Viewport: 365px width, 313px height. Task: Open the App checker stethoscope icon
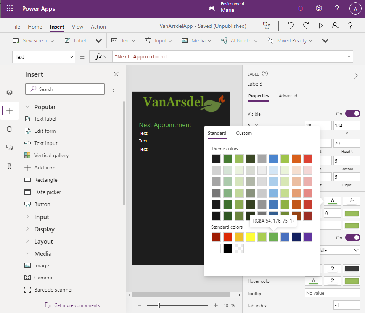tap(267, 26)
